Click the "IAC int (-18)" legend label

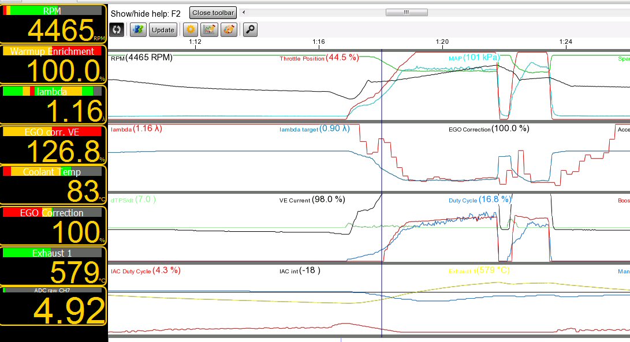point(300,270)
